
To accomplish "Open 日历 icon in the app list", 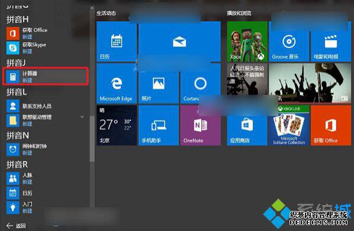I will (x=12, y=193).
